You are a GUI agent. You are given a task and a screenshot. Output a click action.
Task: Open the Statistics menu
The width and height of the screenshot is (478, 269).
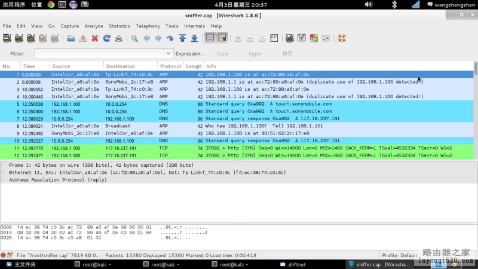pos(119,26)
